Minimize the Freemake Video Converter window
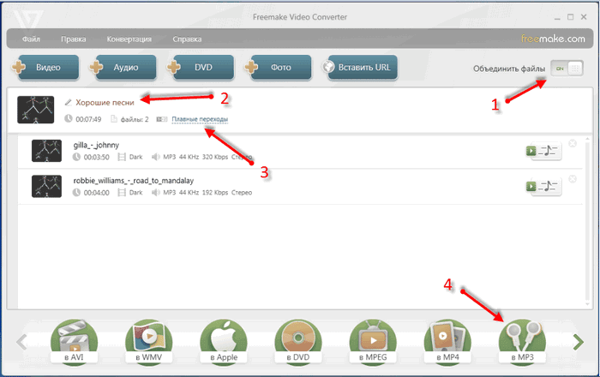Viewport: 600px width, 377px height. coord(557,17)
